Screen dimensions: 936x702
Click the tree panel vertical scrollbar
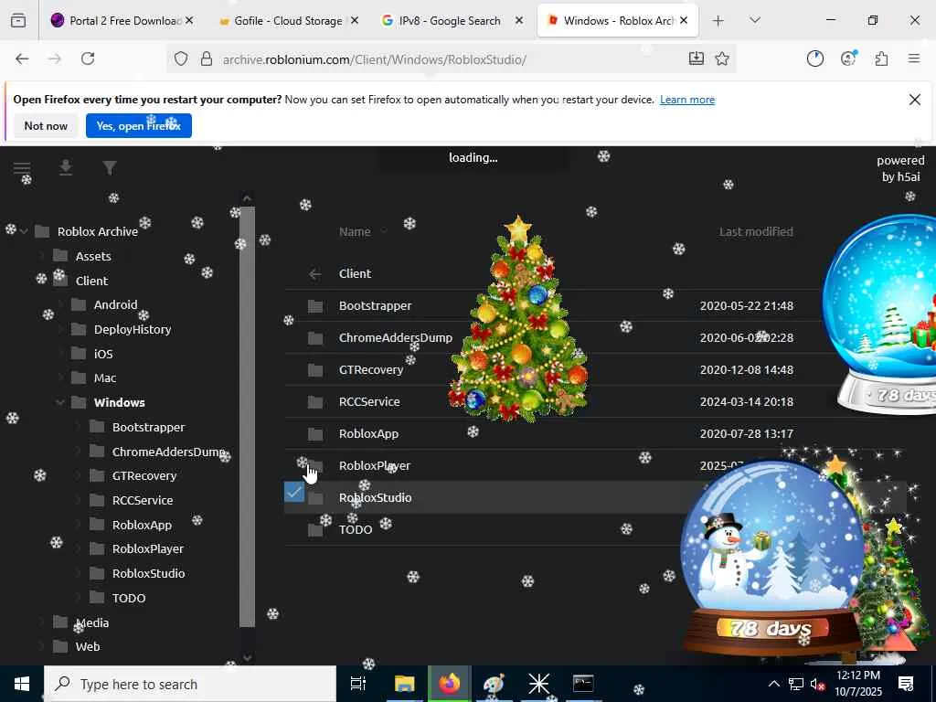(x=247, y=417)
